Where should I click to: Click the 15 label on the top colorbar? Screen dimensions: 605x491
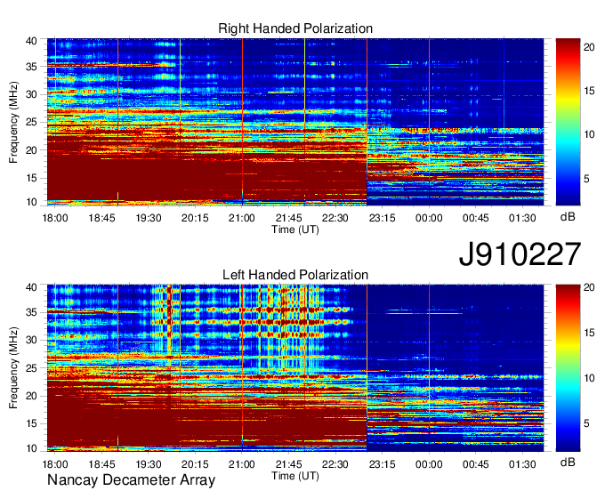point(589,91)
